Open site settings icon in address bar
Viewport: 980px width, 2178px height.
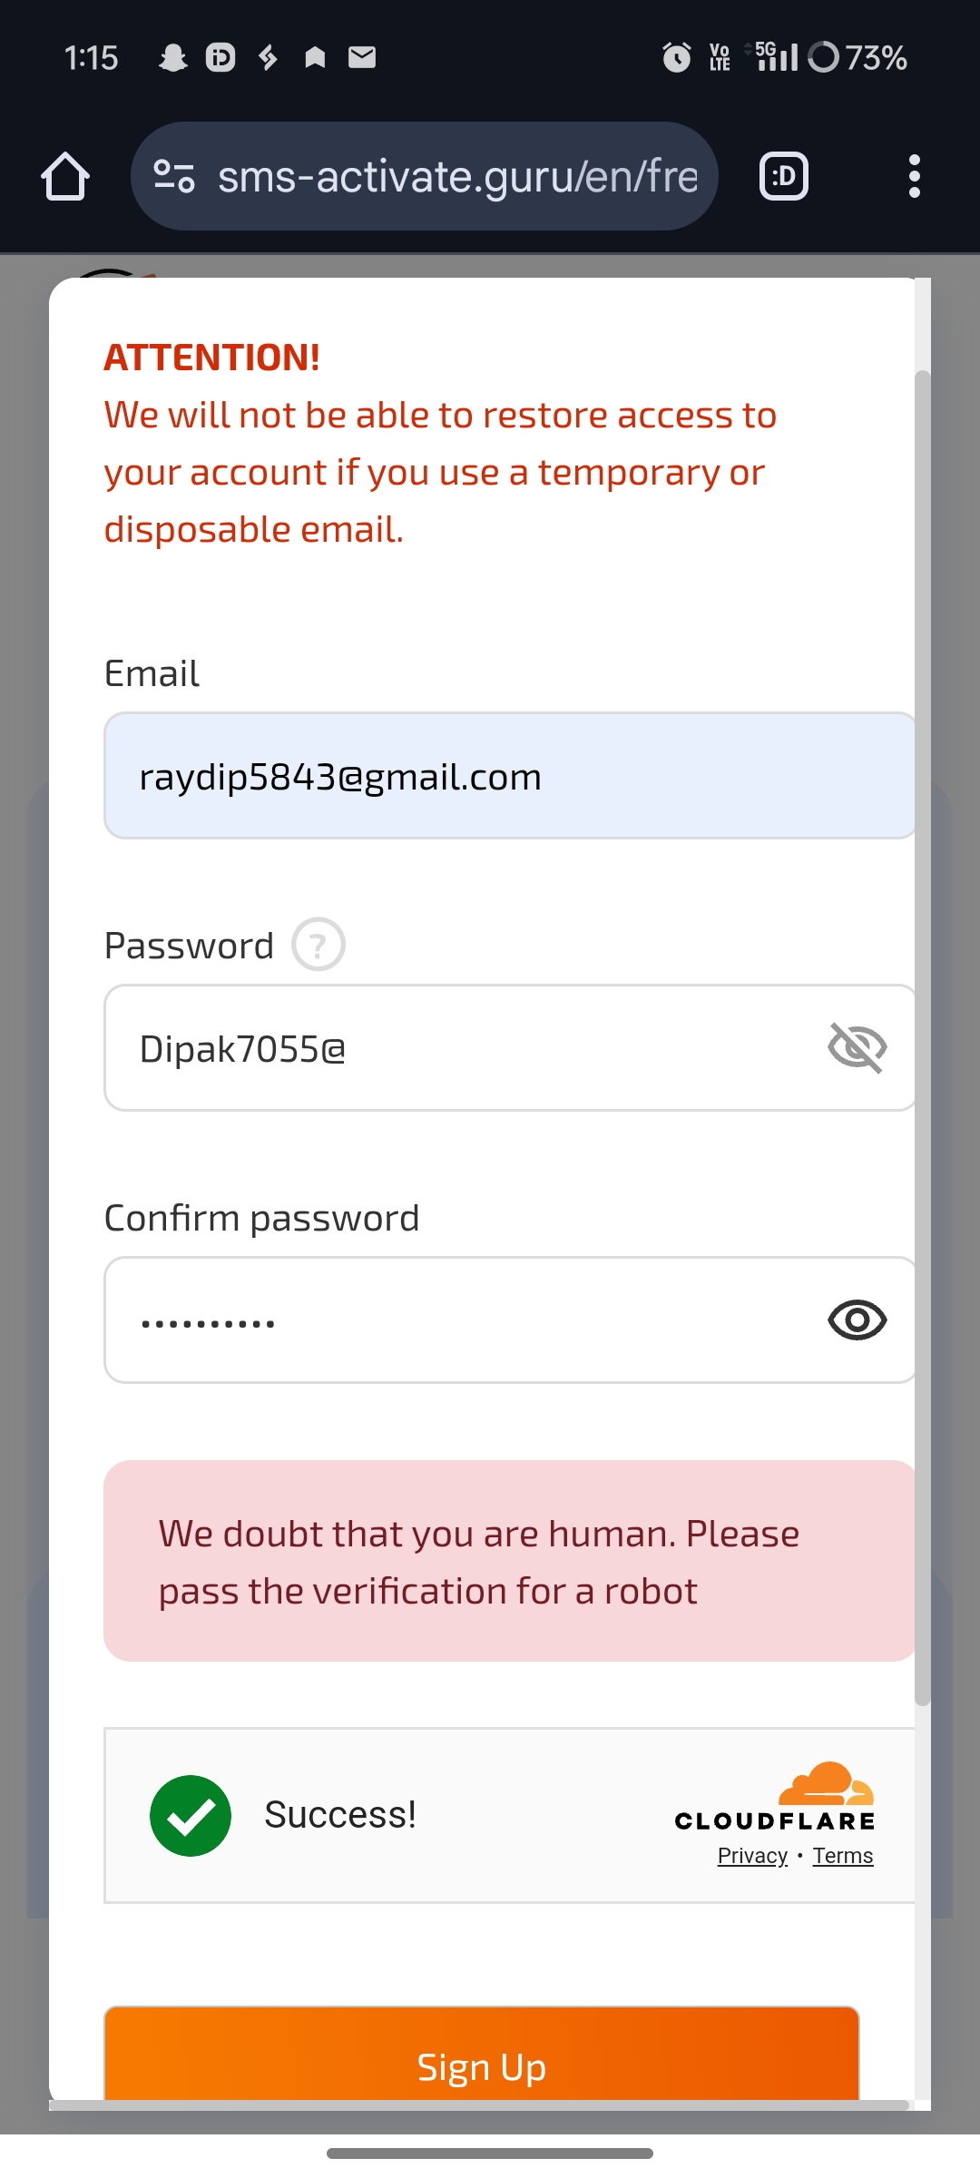[173, 176]
